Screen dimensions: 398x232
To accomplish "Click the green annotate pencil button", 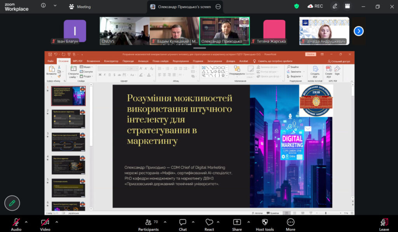I will coord(12,203).
